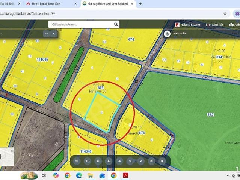Click parcel 4 in block 675
240x180 pixels.
(79, 99)
